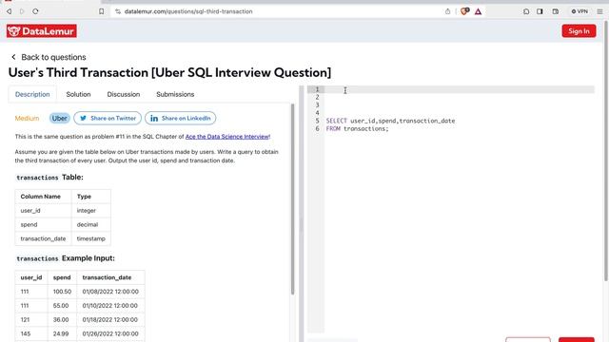This screenshot has width=609, height=342.
Task: Click the page's main vertical scrollbar
Action: (605, 151)
